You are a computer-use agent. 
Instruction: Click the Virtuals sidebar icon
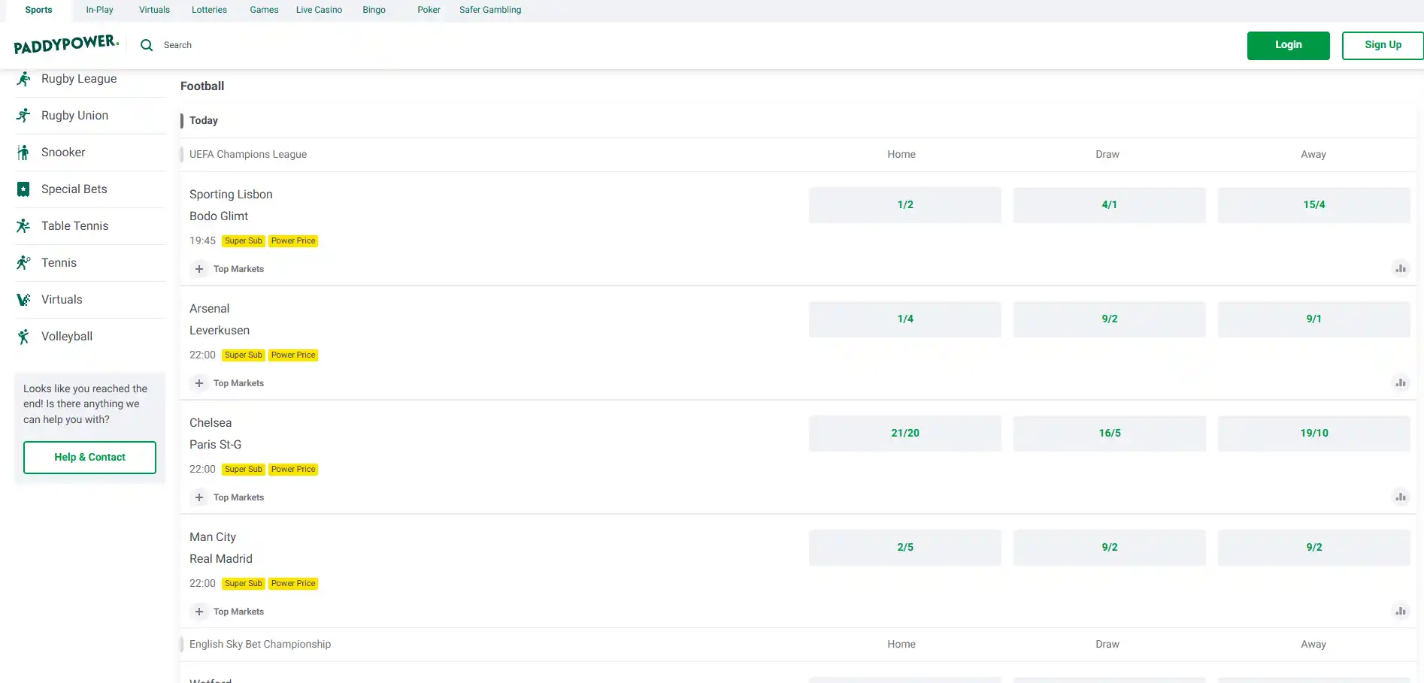point(23,300)
